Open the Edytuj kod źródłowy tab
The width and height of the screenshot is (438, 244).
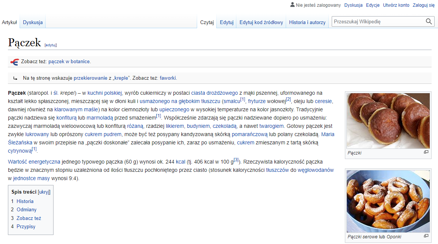point(261,22)
